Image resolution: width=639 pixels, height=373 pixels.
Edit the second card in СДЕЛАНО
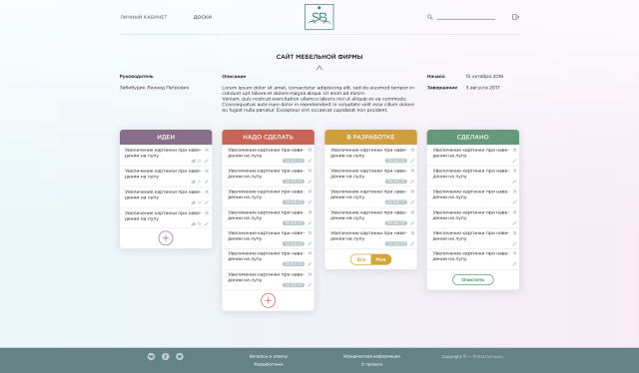coord(515,182)
